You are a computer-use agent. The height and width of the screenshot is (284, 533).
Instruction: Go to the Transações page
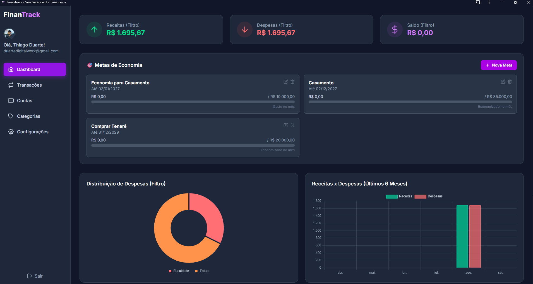[29, 85]
